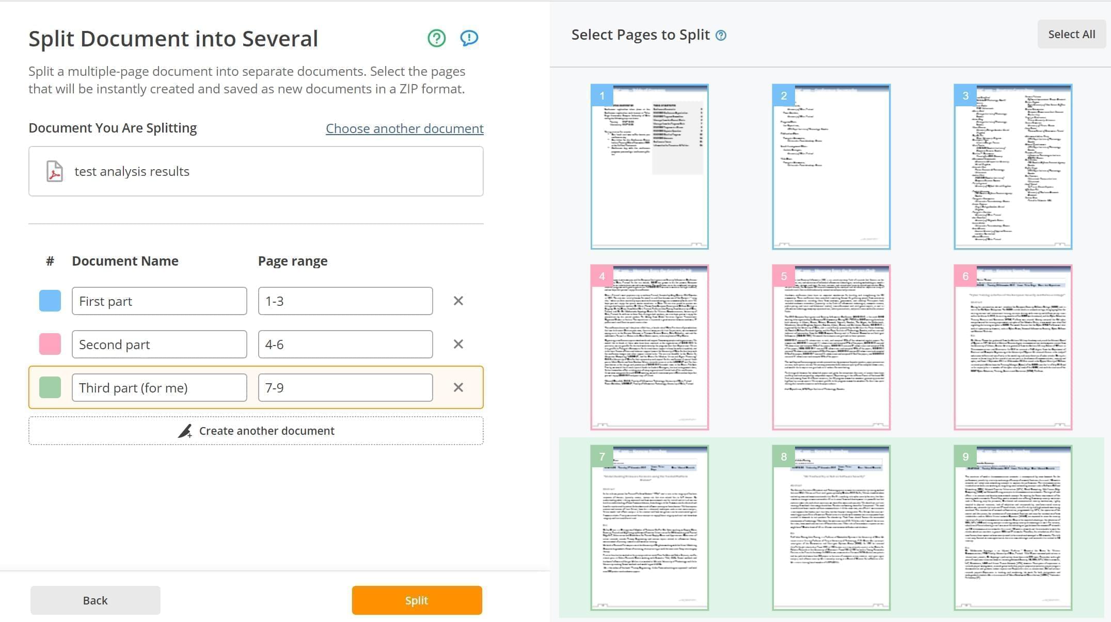
Task: Click the pink swatch next to Second part
Action: pyautogui.click(x=50, y=344)
